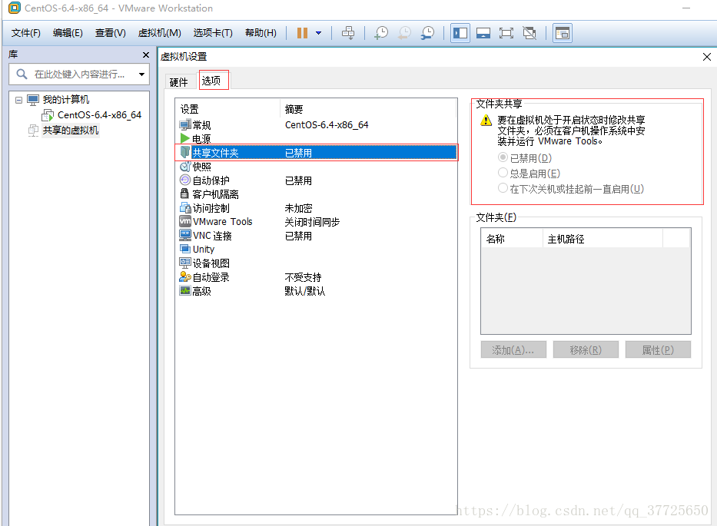Click 未加密 summary text

pyautogui.click(x=298, y=208)
